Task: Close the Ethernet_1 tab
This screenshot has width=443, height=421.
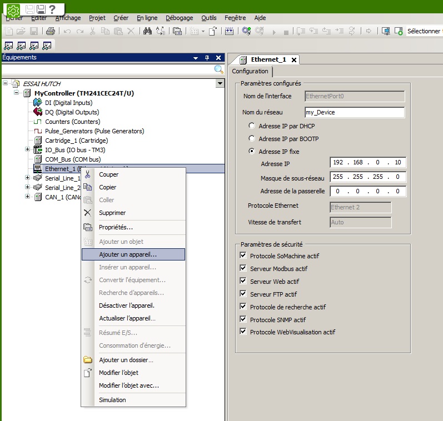Action: pos(294,59)
